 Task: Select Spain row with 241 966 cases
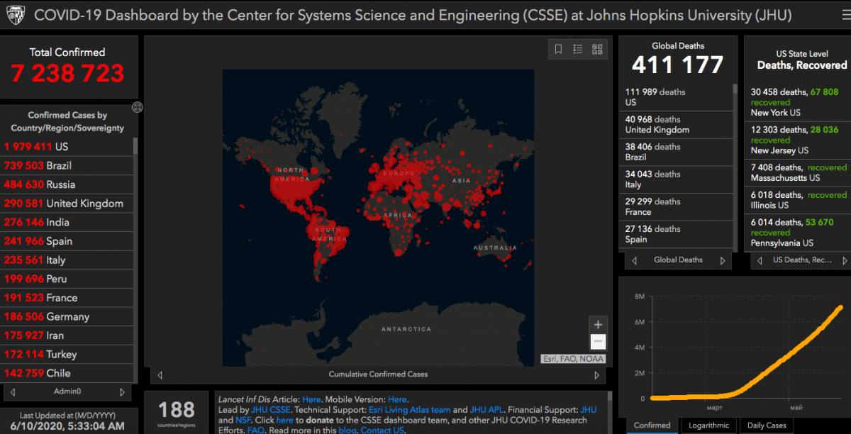(67, 241)
